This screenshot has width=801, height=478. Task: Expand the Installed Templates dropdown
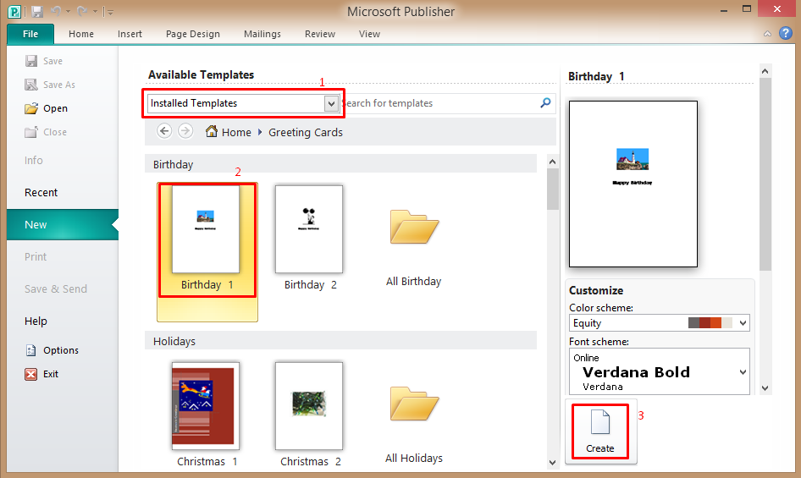pos(331,104)
